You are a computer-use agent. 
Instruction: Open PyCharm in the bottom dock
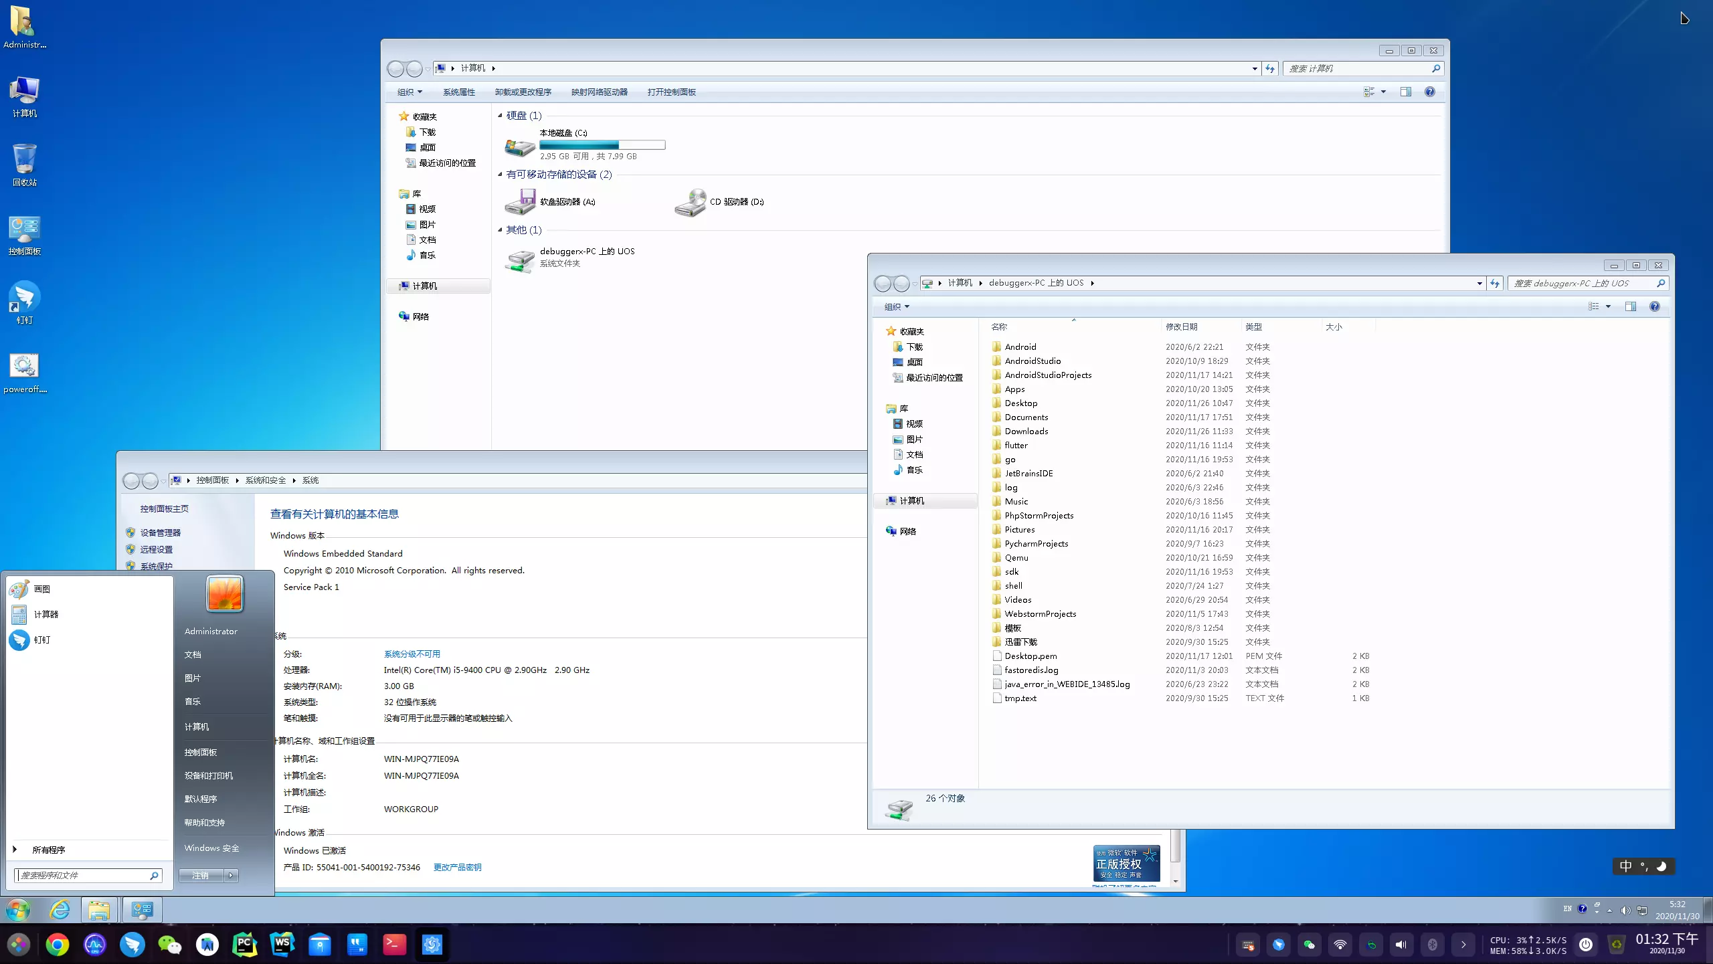point(245,945)
